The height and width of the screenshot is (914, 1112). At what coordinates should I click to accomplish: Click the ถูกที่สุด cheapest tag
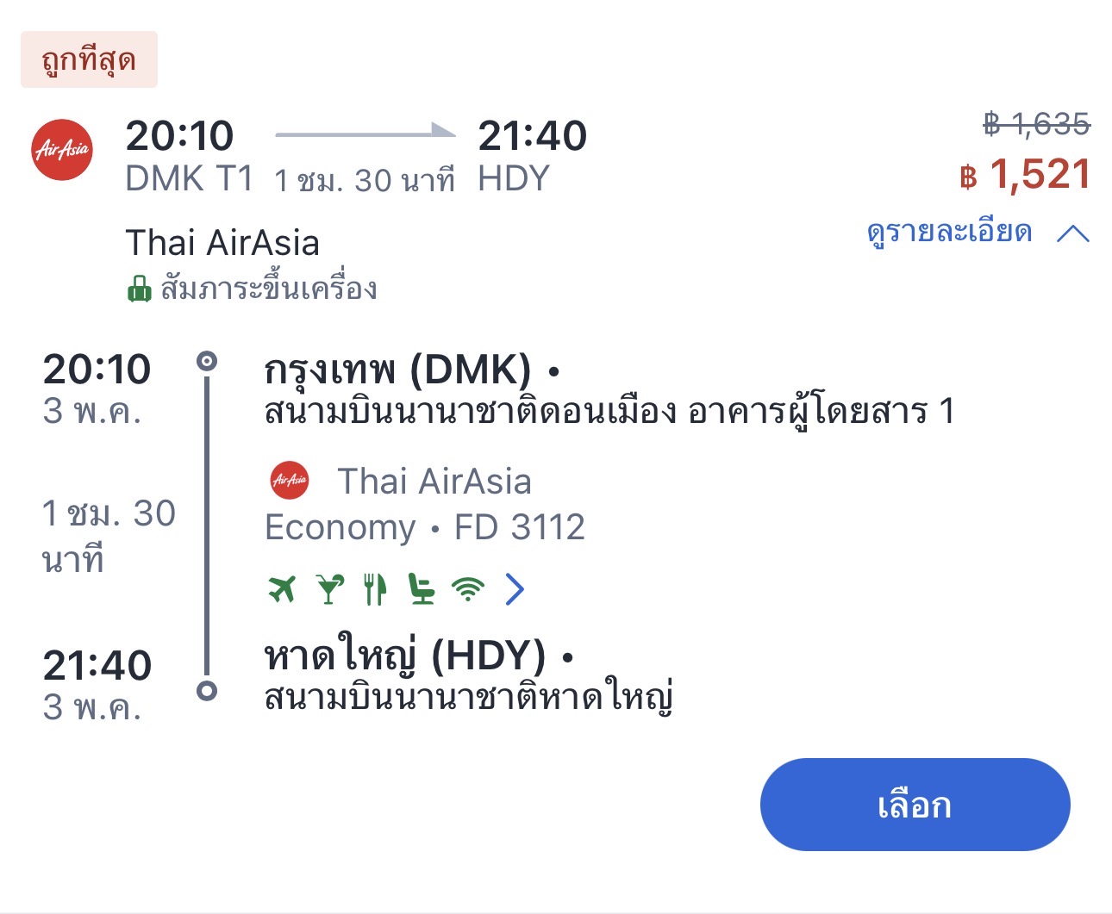click(89, 59)
